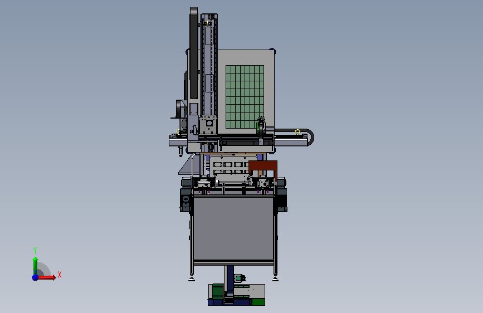Click the green Y axis arrow of the triad
Screen dimensions: 483x313
coord(35,266)
